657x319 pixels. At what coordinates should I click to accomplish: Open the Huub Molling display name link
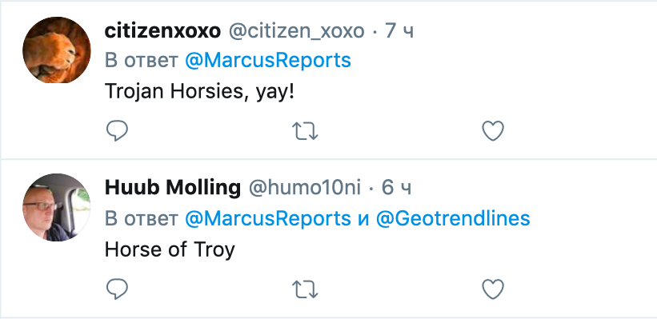point(173,188)
